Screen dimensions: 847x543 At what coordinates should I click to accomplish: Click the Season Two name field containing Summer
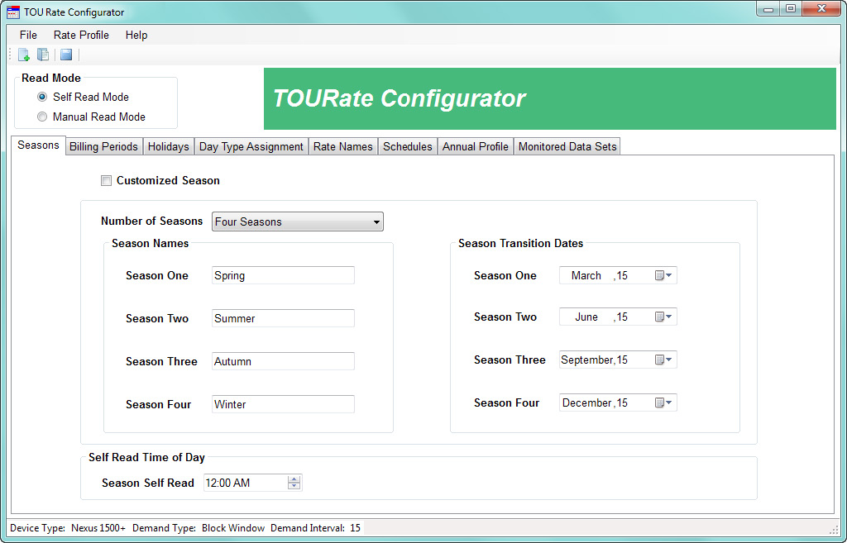pos(283,318)
